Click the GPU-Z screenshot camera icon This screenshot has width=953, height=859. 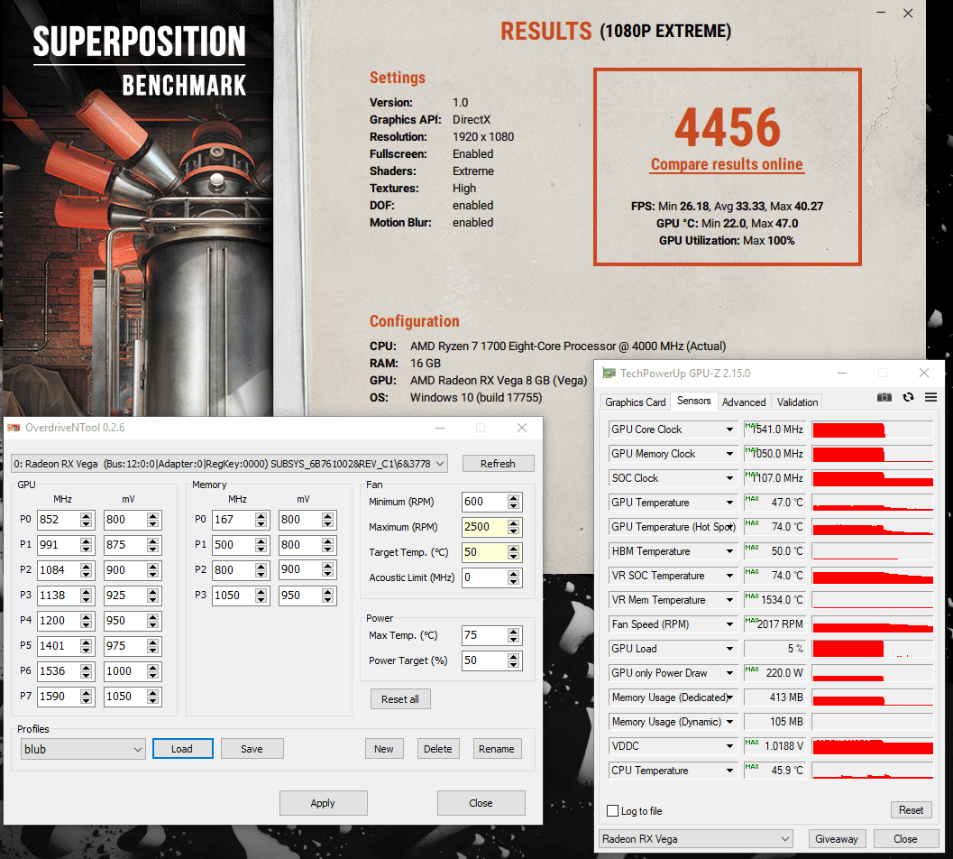coord(884,397)
